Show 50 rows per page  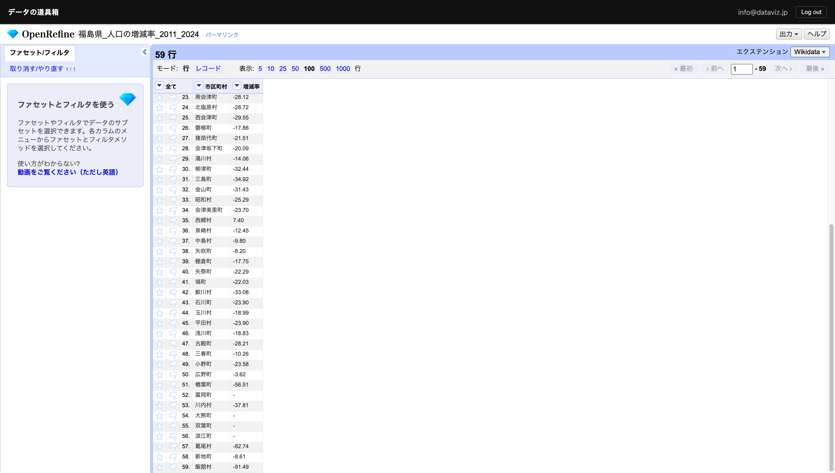295,69
